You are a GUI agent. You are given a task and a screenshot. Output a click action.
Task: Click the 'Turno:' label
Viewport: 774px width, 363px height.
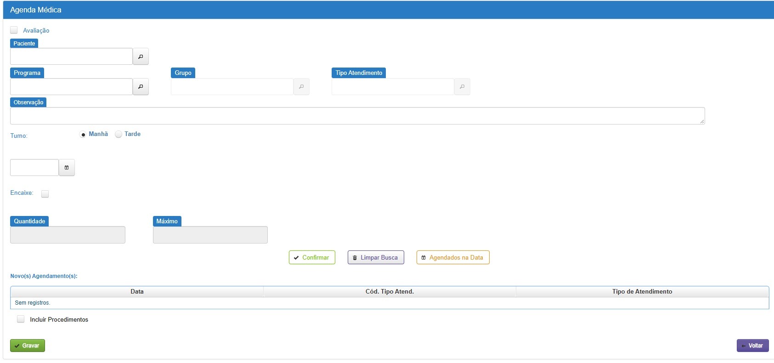[19, 136]
